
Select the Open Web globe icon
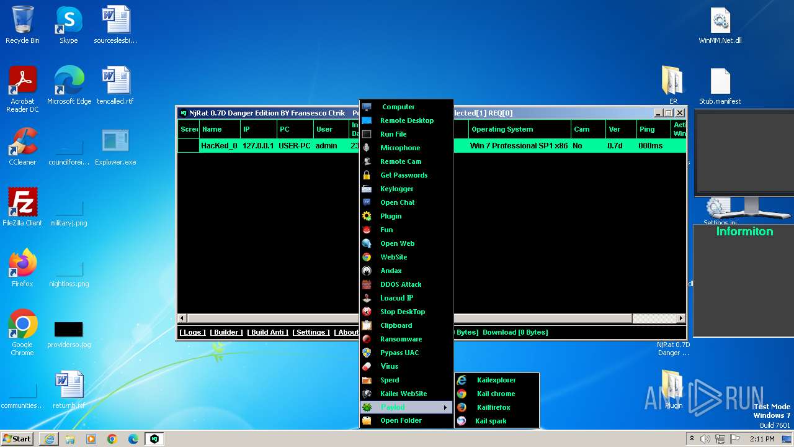367,243
